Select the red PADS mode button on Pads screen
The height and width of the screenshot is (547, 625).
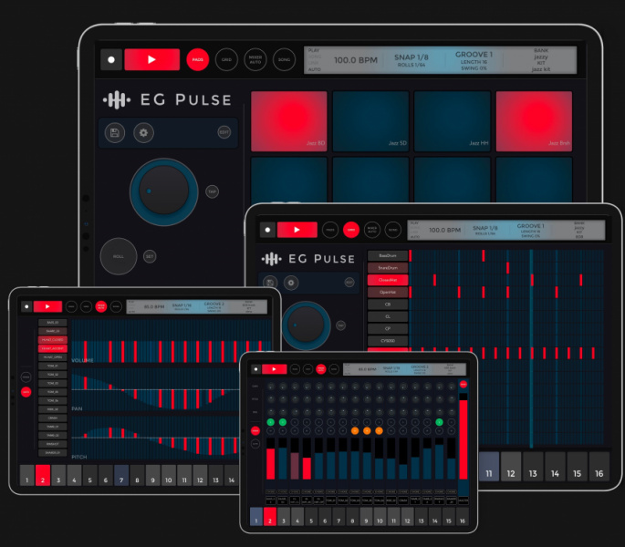(198, 60)
